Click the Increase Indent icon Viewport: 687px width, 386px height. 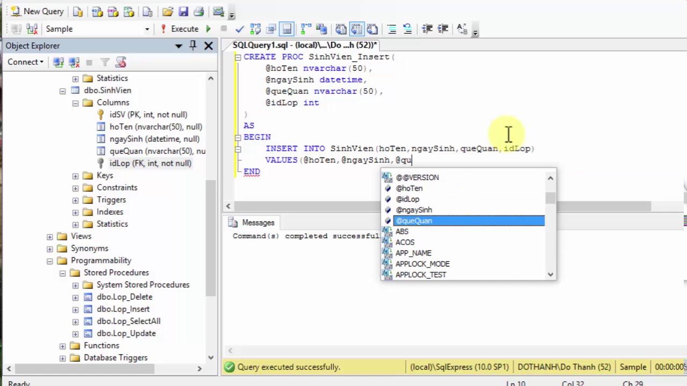click(x=443, y=29)
